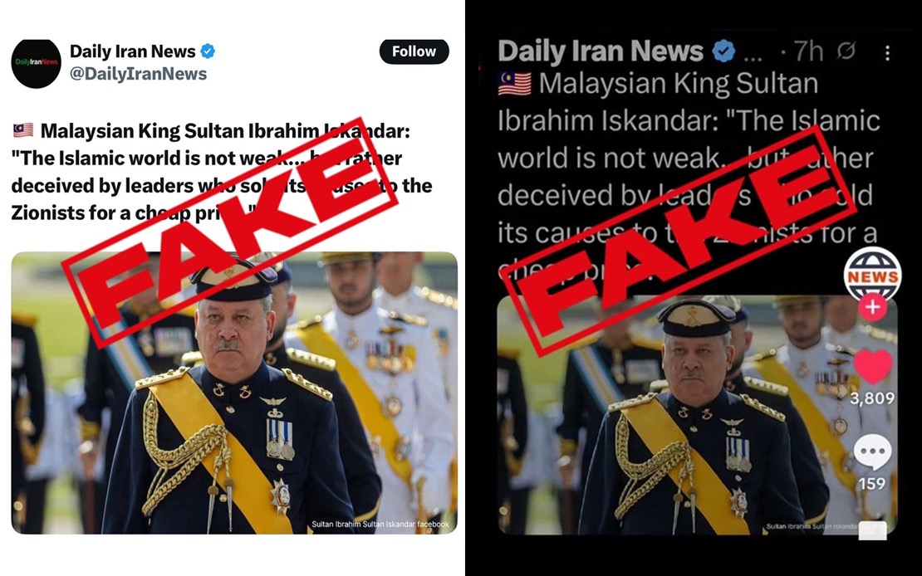922x576 pixels.
Task: Click the crossed circle icon beside 7h
Action: pyautogui.click(x=846, y=51)
